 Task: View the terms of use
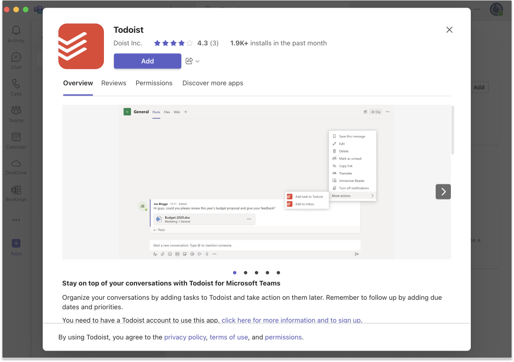point(229,337)
